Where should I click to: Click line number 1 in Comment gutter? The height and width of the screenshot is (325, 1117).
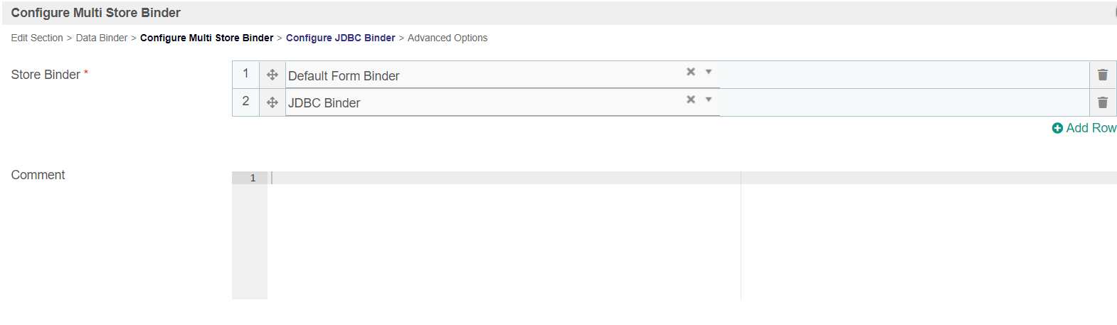click(x=253, y=178)
